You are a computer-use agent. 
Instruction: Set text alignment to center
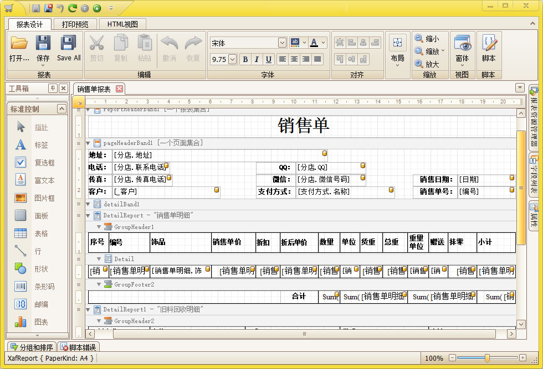coord(294,59)
